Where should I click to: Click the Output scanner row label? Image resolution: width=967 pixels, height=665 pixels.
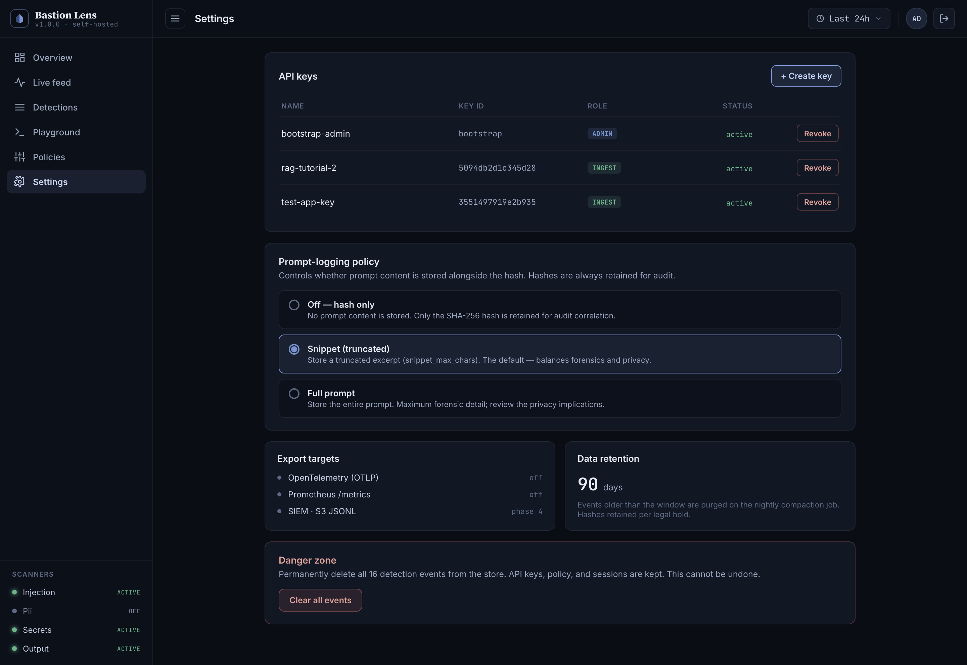coord(36,648)
